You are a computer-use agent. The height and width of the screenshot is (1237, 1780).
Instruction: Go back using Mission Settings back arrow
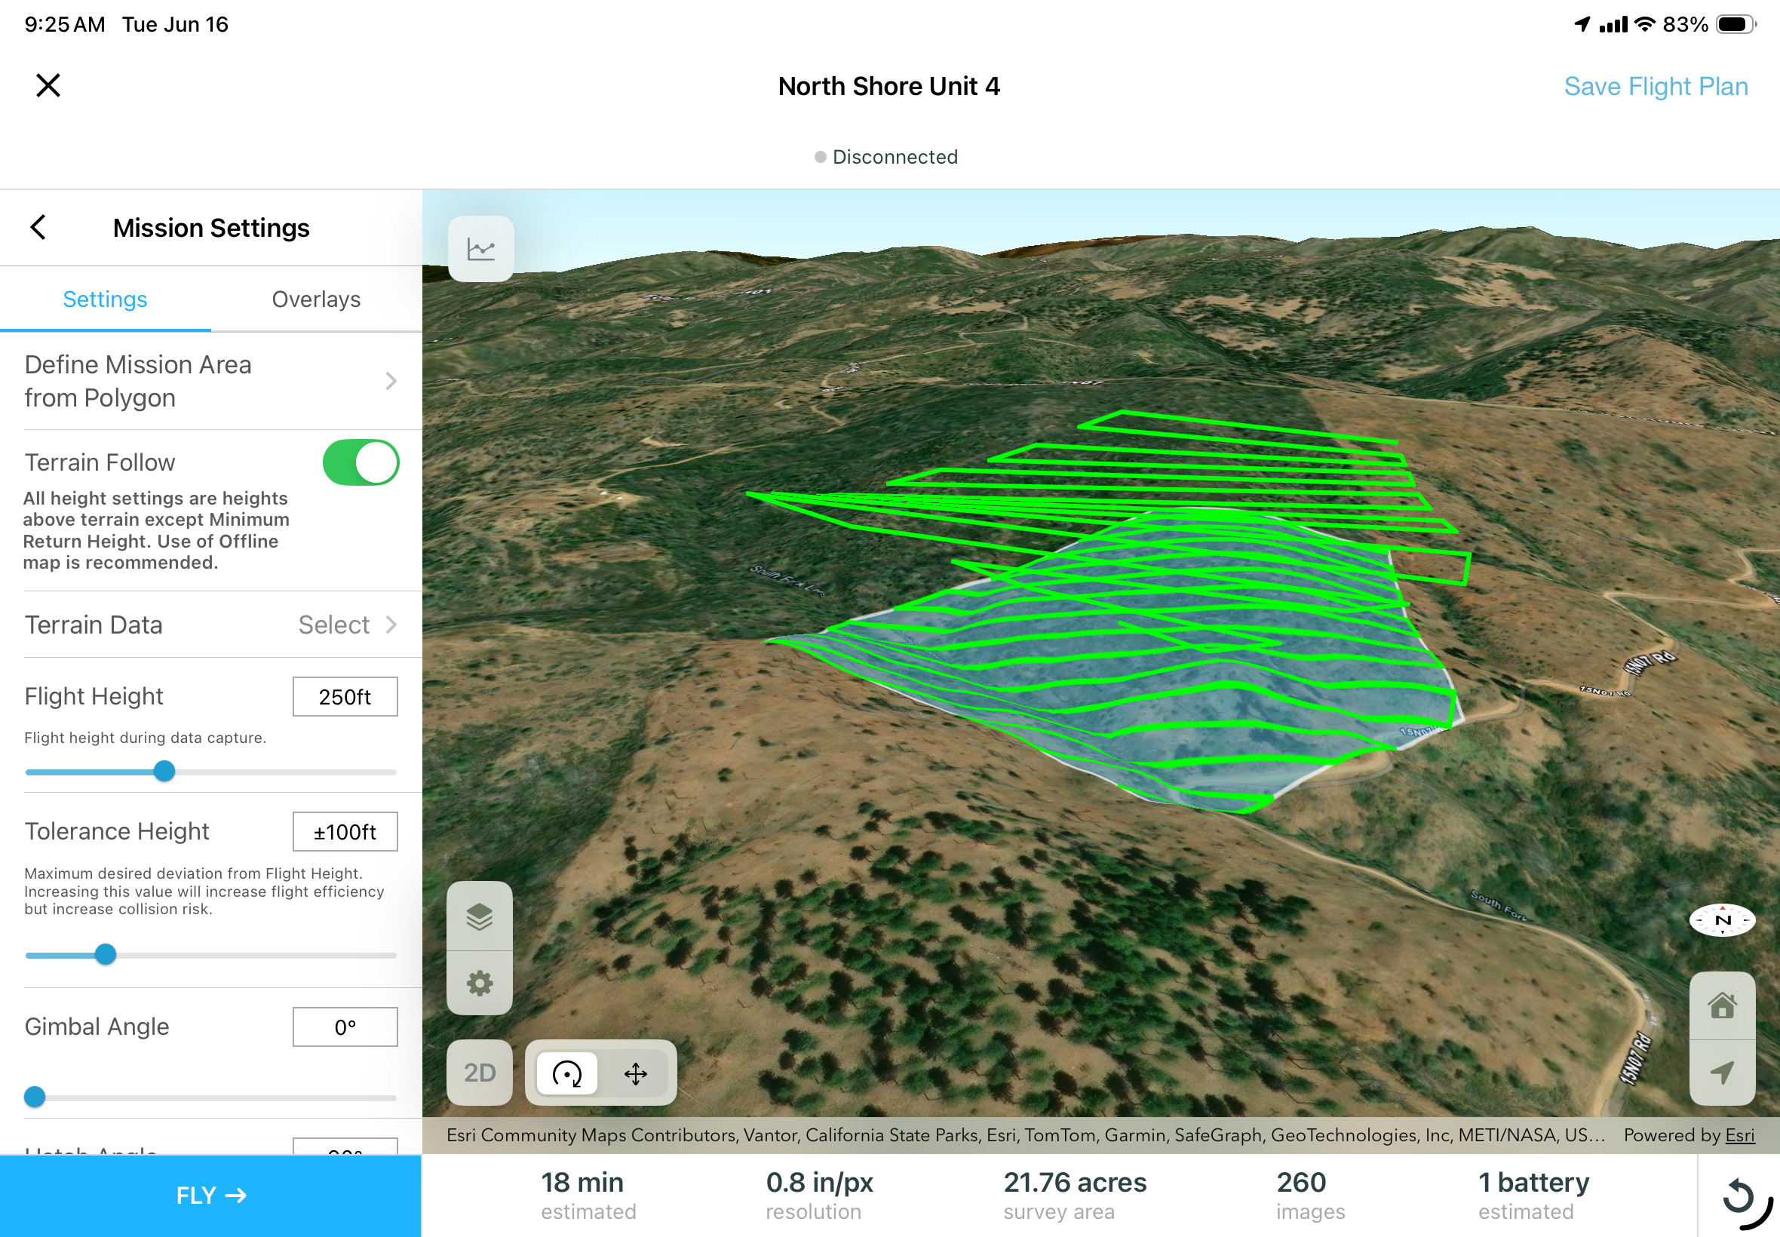[38, 227]
